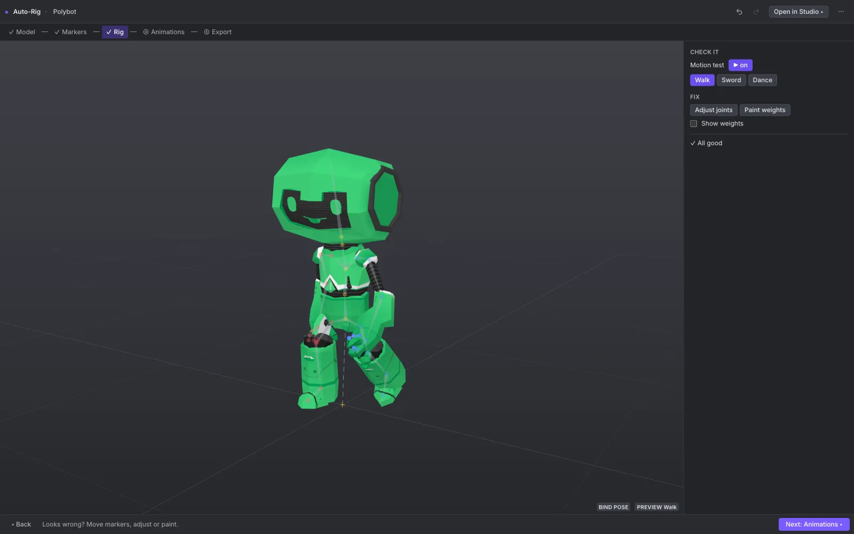Switch to the Animations step
854x534 pixels.
click(x=164, y=32)
